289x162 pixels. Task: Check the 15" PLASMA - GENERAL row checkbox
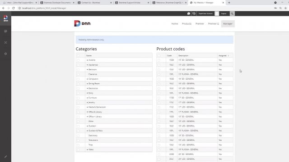click(159, 74)
